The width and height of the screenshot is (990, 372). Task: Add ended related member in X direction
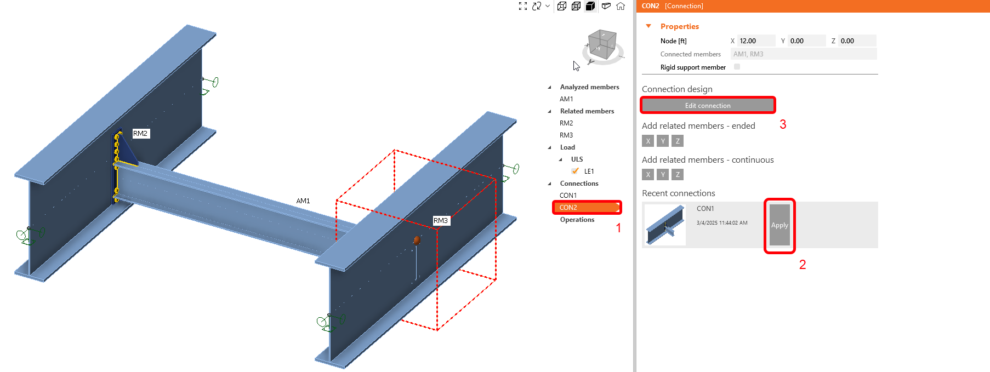point(648,141)
